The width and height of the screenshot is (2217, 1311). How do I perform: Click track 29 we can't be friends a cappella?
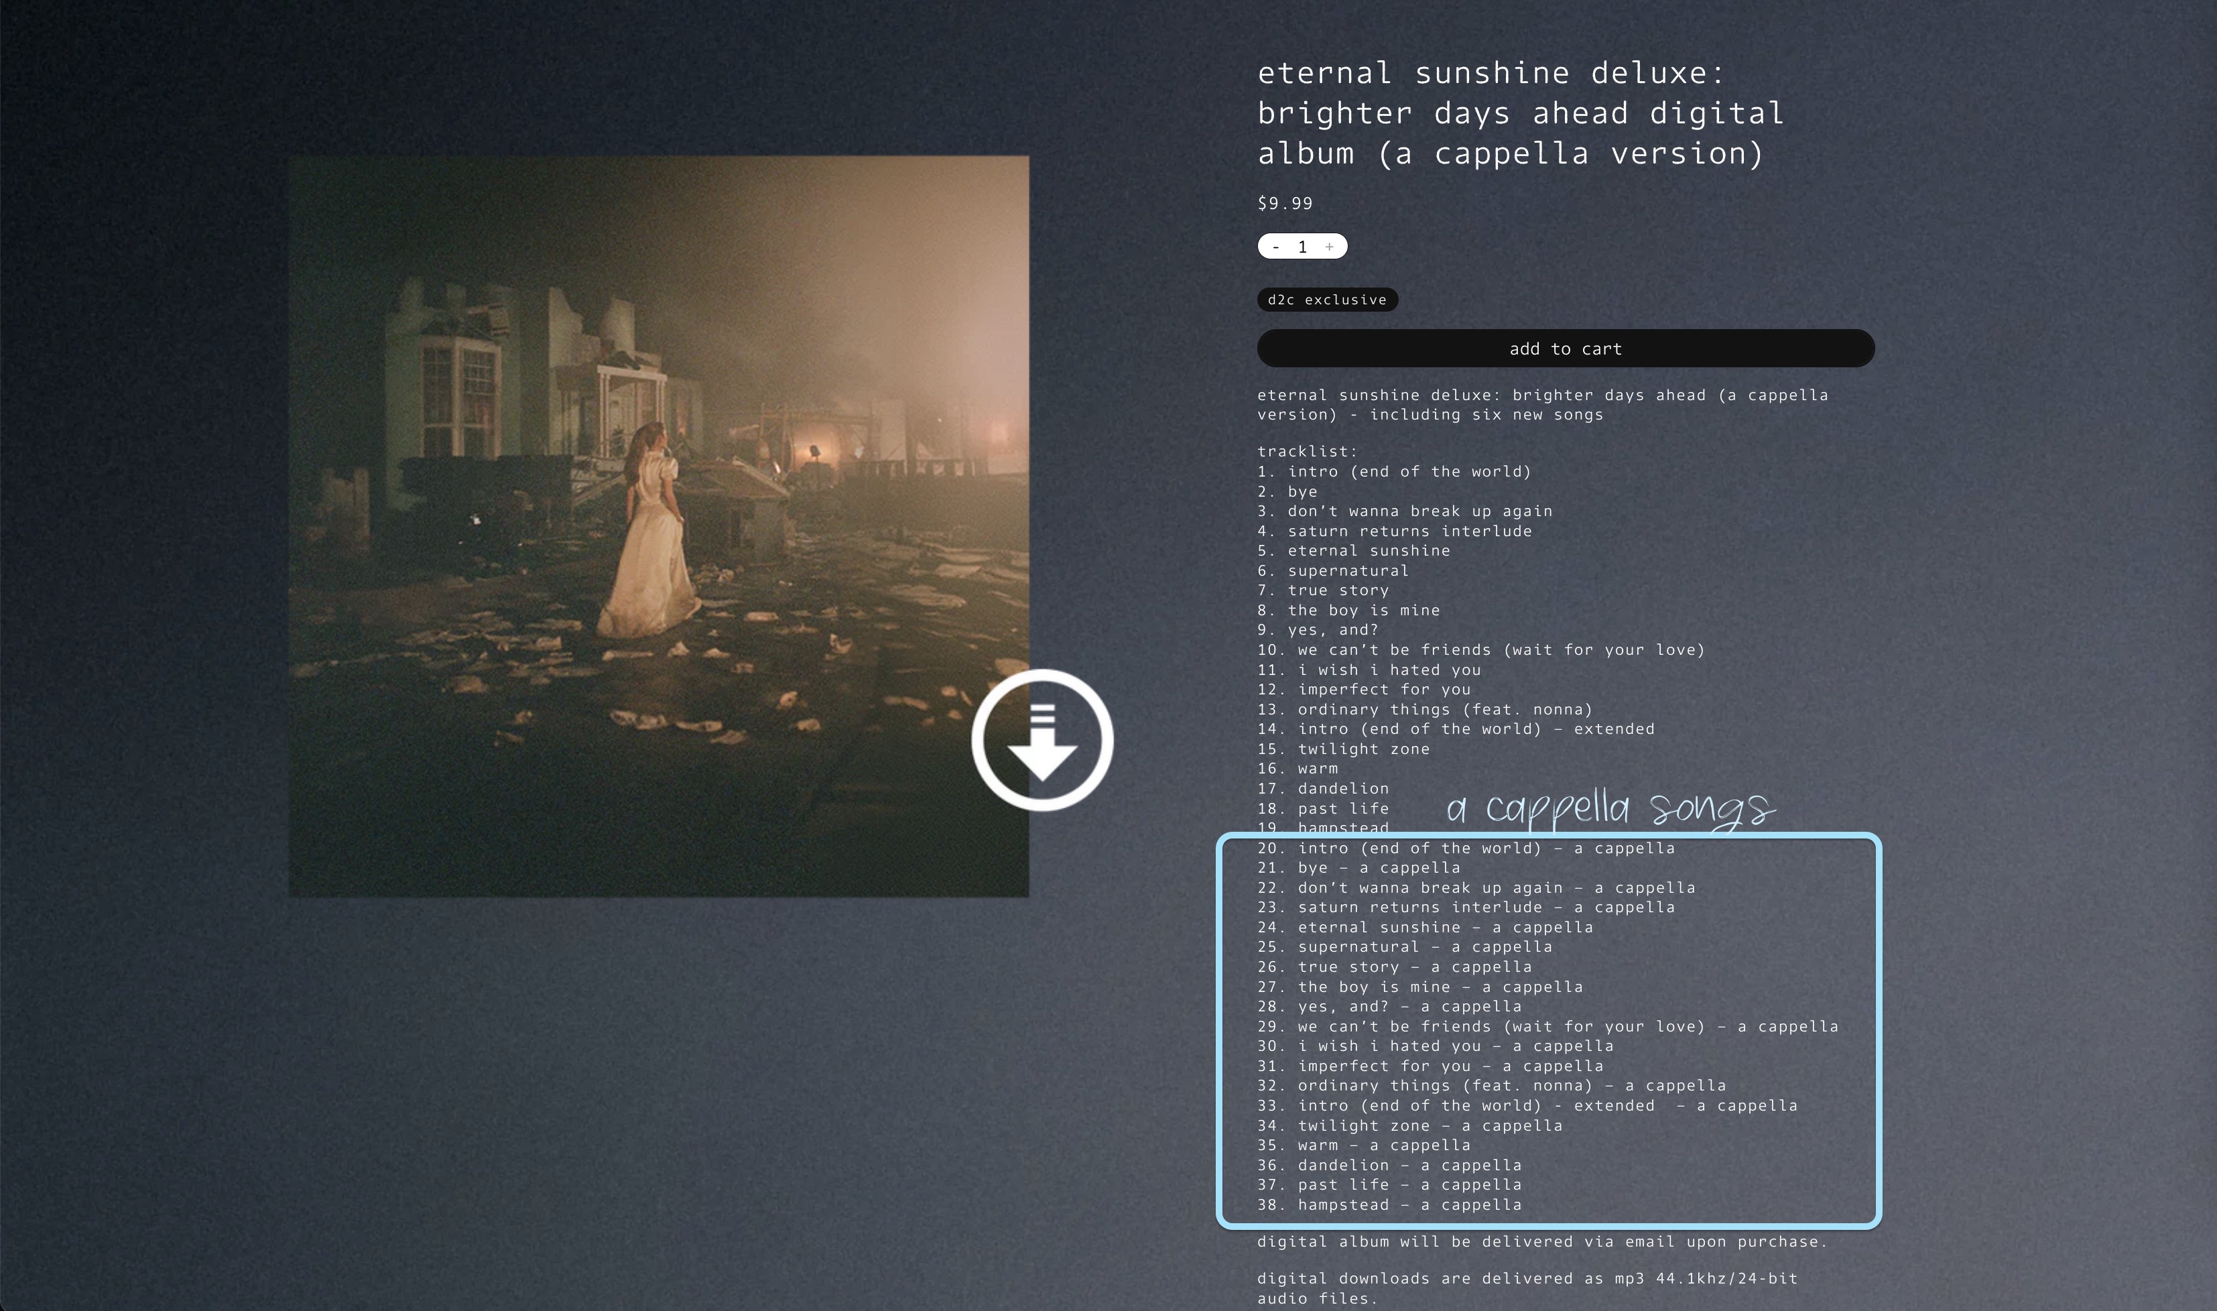(1547, 1027)
